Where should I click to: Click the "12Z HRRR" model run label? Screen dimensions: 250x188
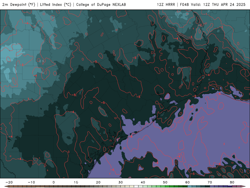166,5
